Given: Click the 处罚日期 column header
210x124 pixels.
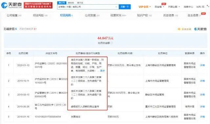Looking at the screenshot, I should pyautogui.click(x=23, y=53).
